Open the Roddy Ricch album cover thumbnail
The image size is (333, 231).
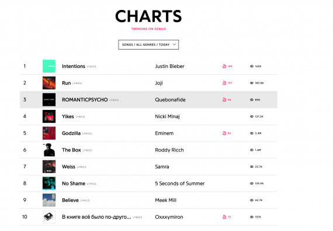pyautogui.click(x=49, y=150)
